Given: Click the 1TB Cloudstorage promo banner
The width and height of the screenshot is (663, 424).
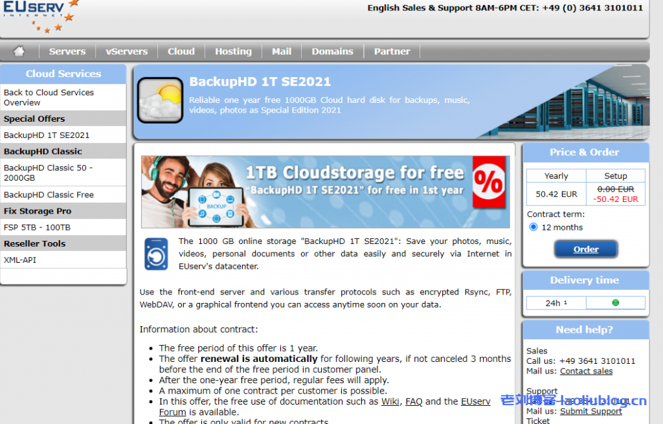Looking at the screenshot, I should [325, 192].
